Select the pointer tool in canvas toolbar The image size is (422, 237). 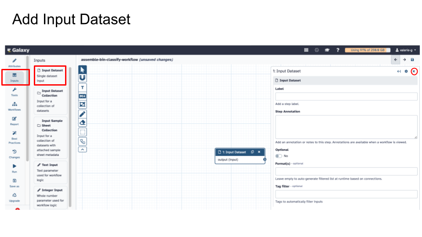click(83, 70)
